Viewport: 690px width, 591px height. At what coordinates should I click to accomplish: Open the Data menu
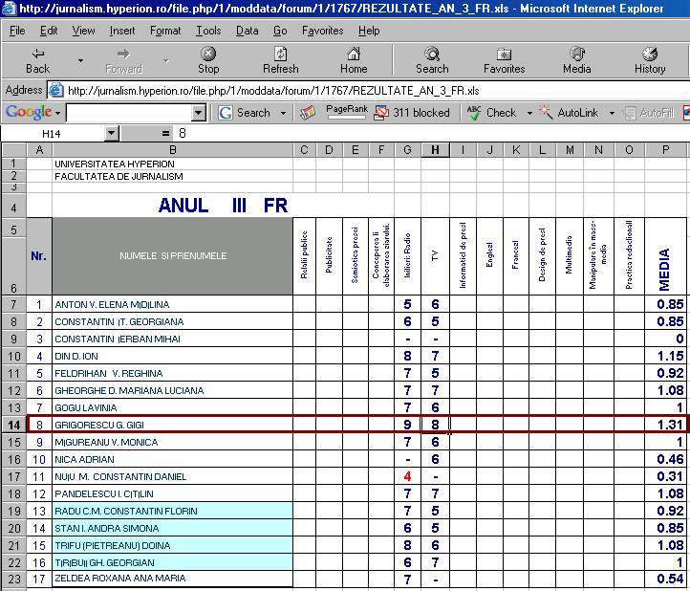247,31
